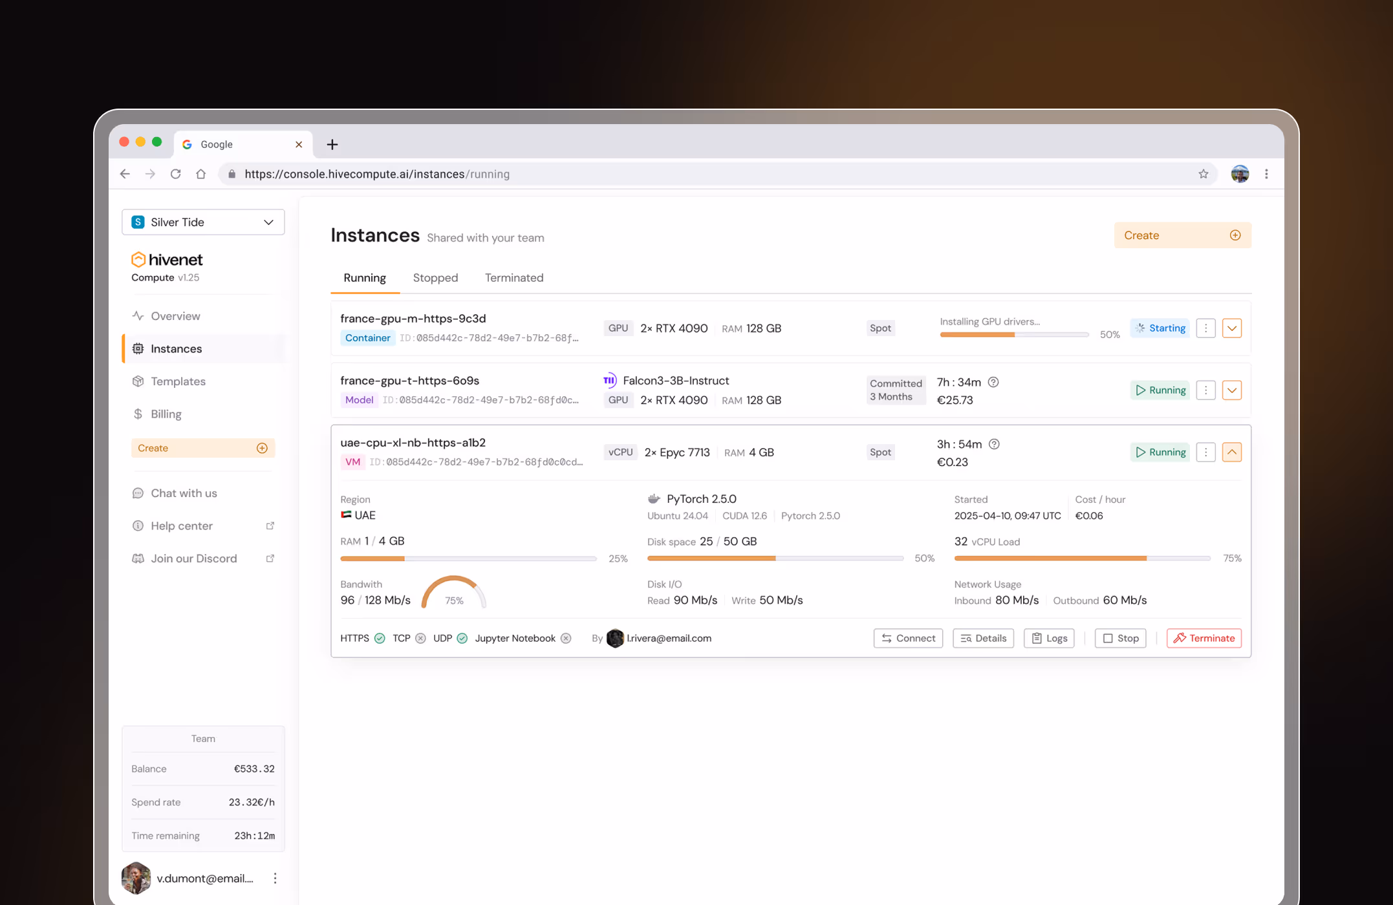
Task: Switch to the Stopped tab
Action: [435, 277]
